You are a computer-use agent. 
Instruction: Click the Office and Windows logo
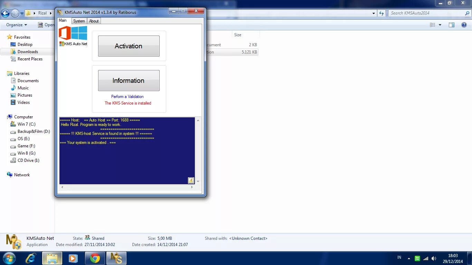point(73,33)
